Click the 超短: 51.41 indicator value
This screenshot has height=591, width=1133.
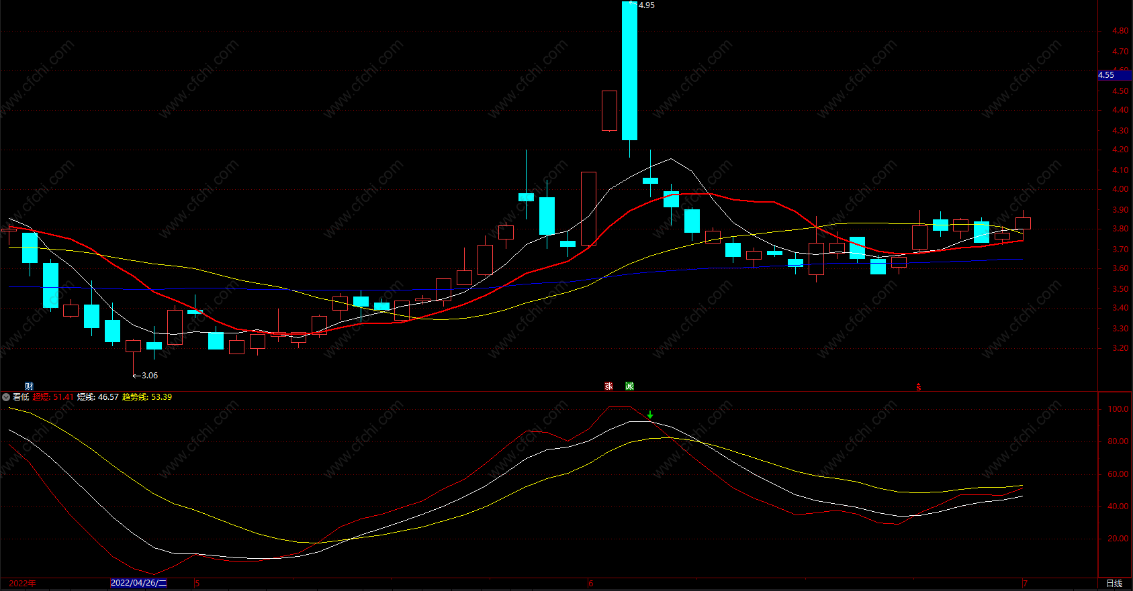tap(53, 397)
